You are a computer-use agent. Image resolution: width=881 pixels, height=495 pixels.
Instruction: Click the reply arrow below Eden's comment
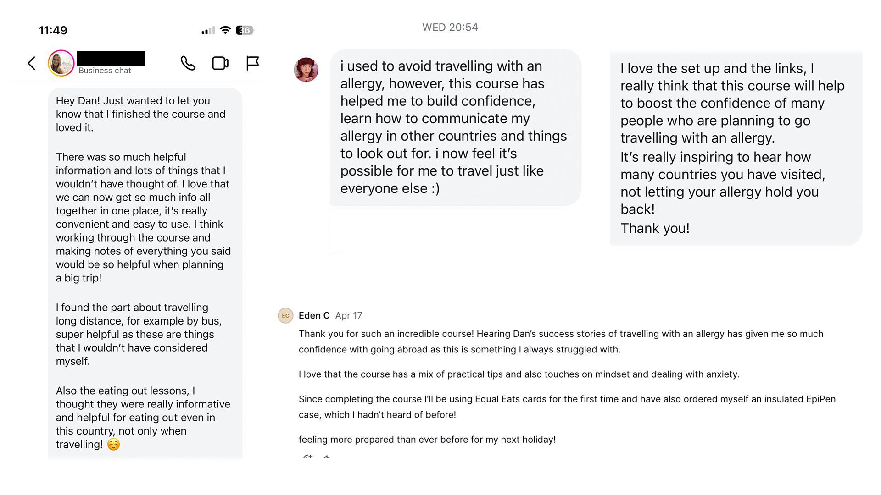tap(327, 457)
